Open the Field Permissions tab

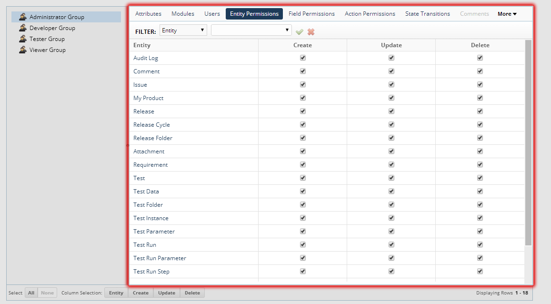point(312,14)
